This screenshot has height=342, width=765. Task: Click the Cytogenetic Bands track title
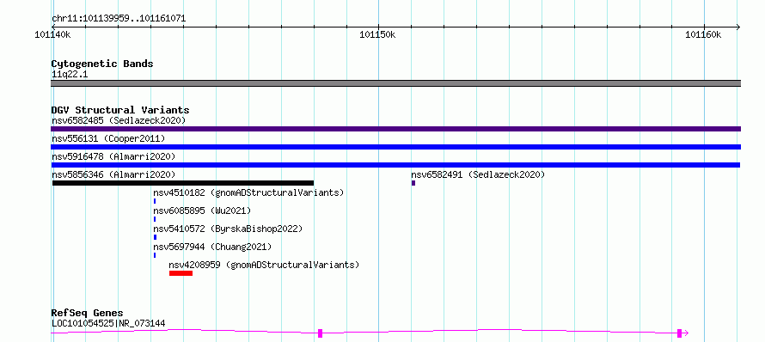(x=102, y=64)
